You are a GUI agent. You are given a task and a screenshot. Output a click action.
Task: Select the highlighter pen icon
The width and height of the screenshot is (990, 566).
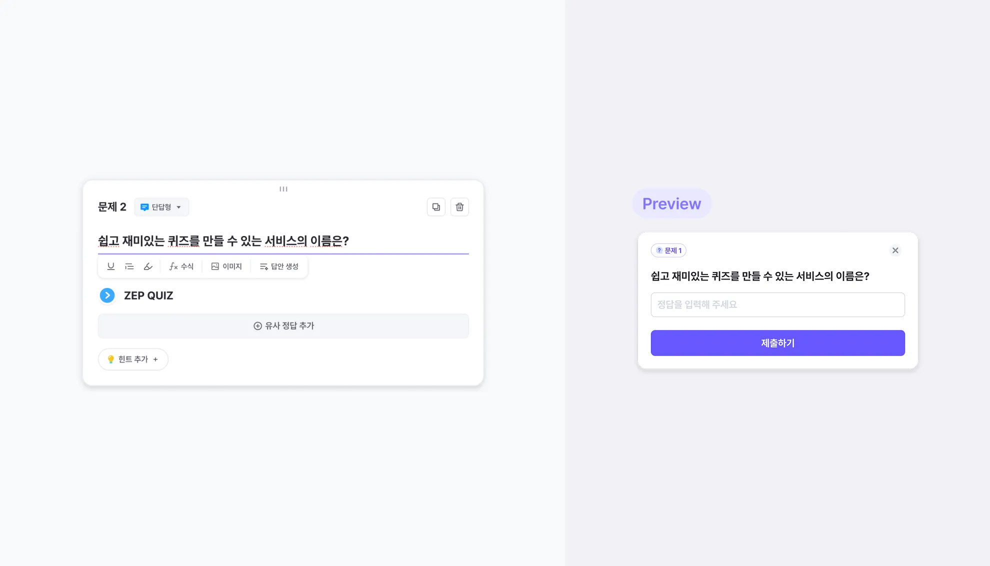[x=148, y=266]
